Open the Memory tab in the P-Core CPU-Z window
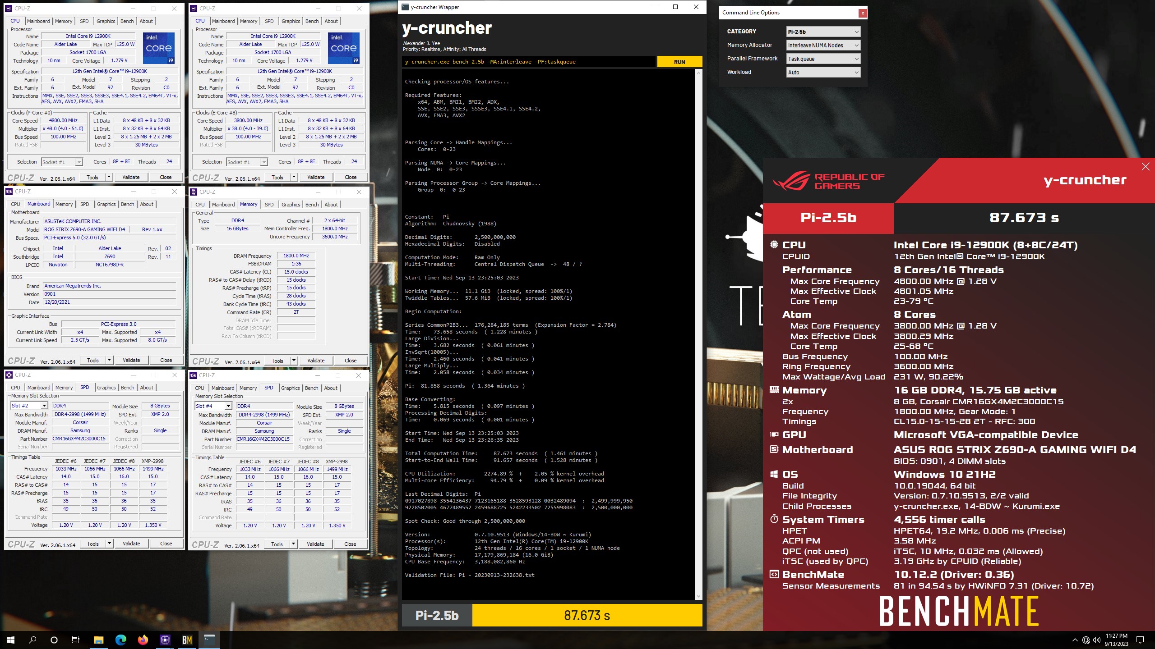 coord(64,21)
